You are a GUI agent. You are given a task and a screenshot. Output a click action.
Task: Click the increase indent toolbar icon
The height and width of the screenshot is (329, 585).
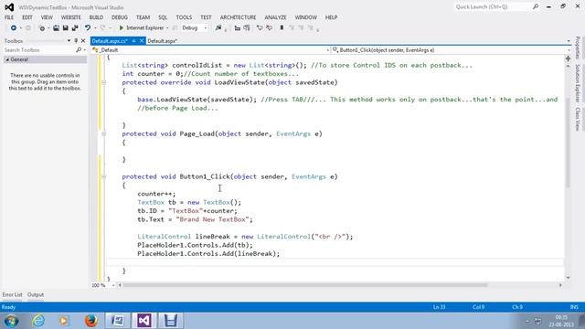pos(247,28)
